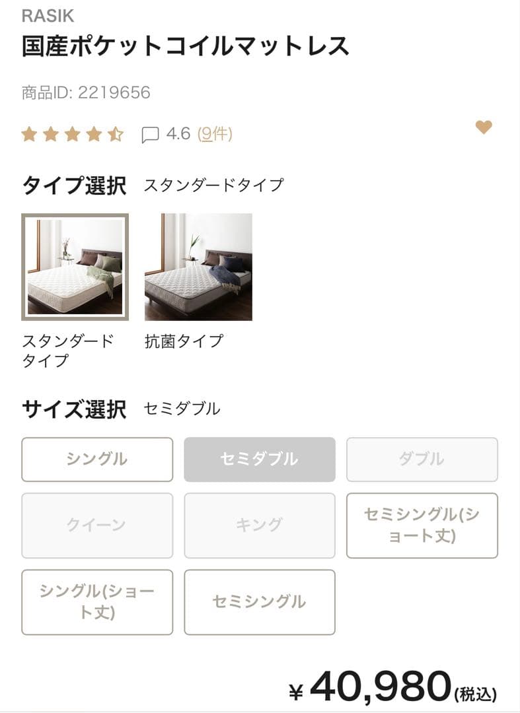The image size is (520, 713).
Task: Pick セミシングル(ショート丈) size button
Action: (x=422, y=526)
